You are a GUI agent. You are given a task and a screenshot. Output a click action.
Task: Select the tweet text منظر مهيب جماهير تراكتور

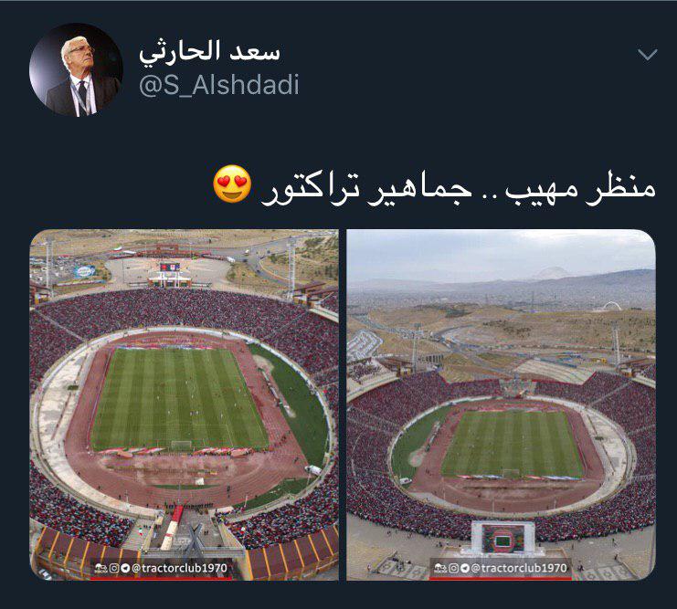(459, 189)
